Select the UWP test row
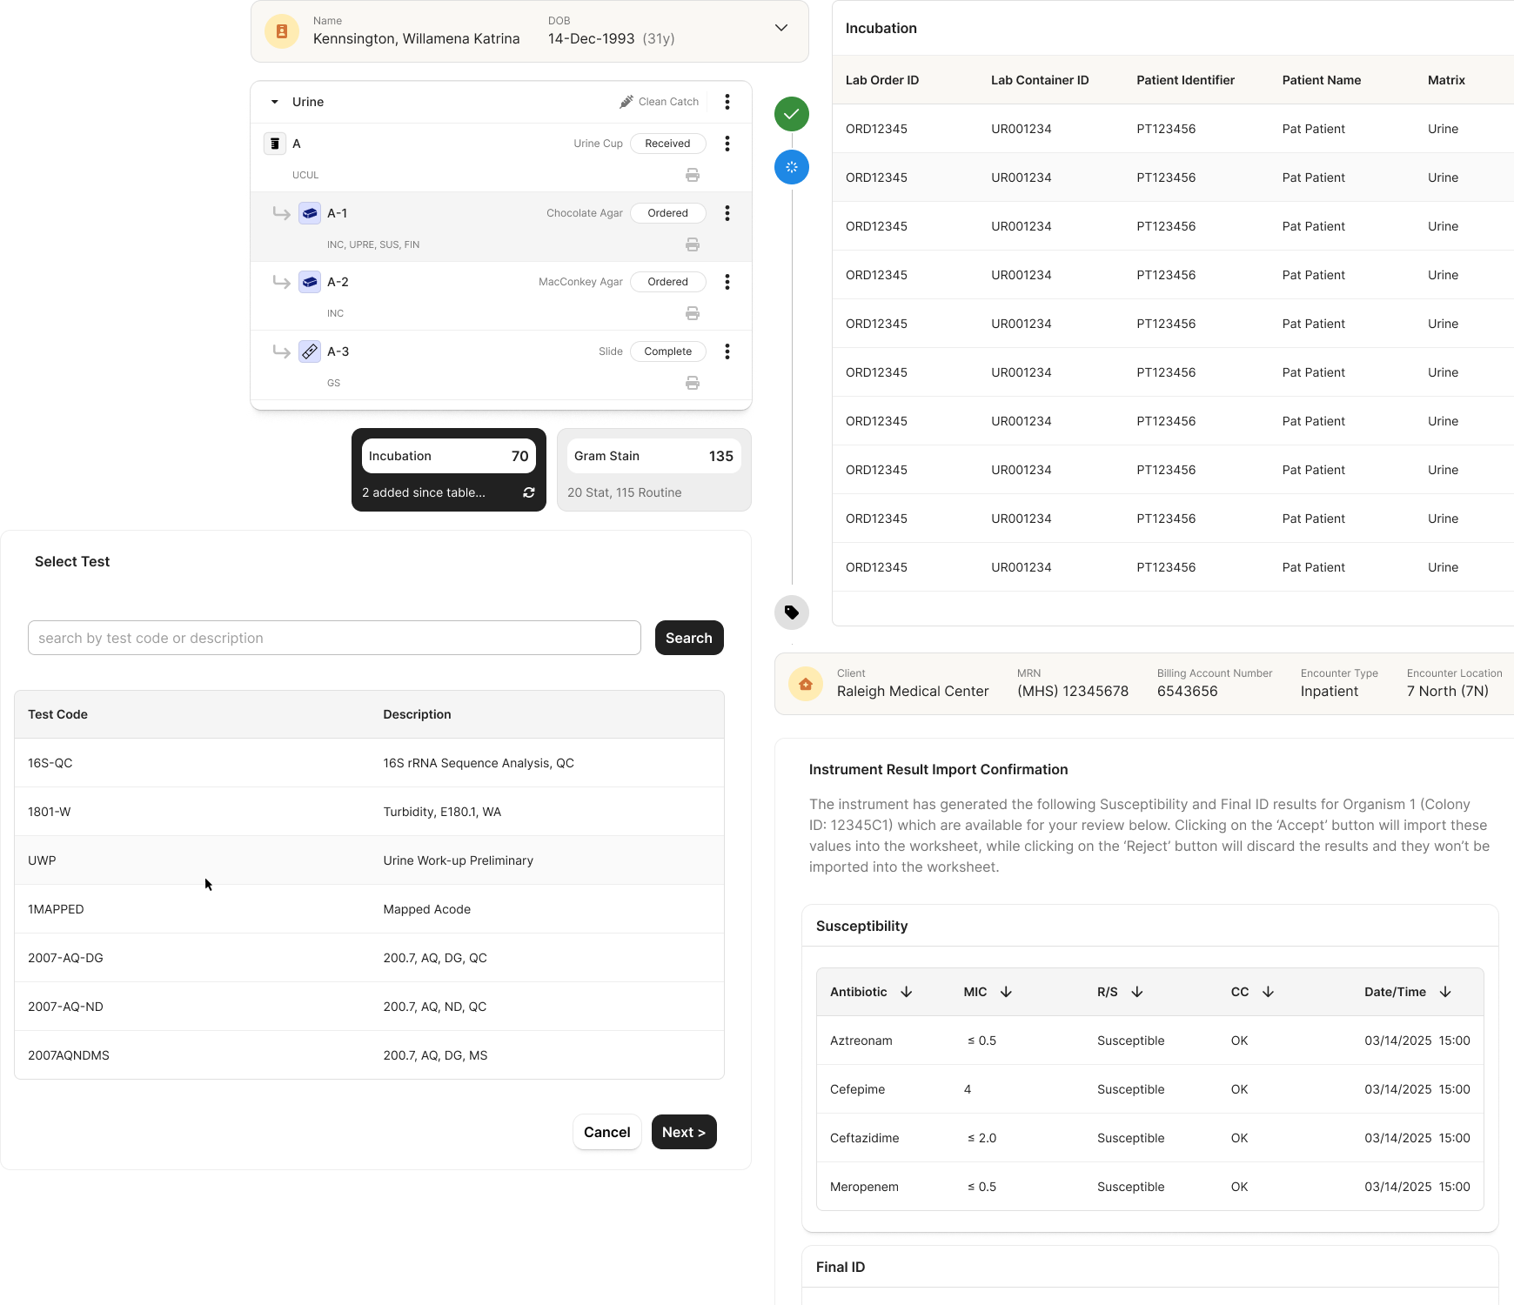 pyautogui.click(x=369, y=860)
